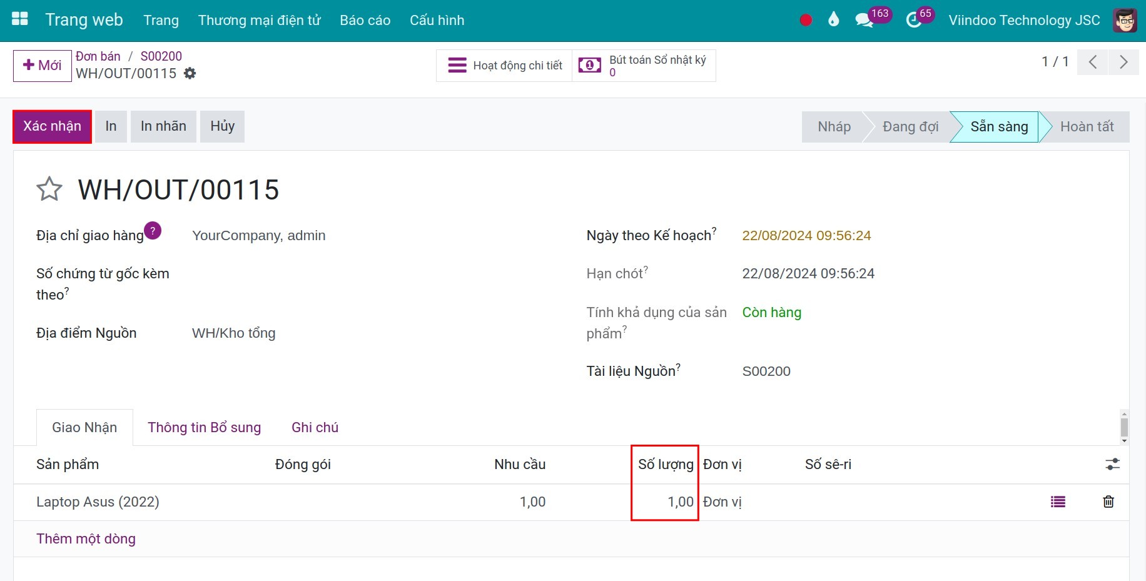Show help for Địa chỉ giao hàng
The image size is (1146, 581).
tap(153, 231)
